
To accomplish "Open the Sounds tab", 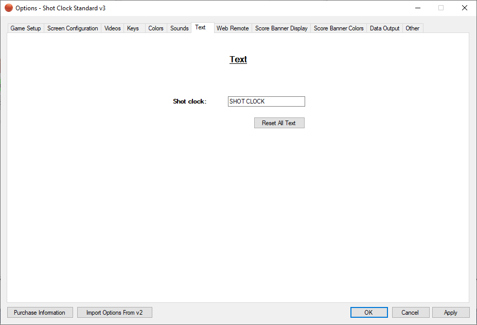I will [x=180, y=28].
